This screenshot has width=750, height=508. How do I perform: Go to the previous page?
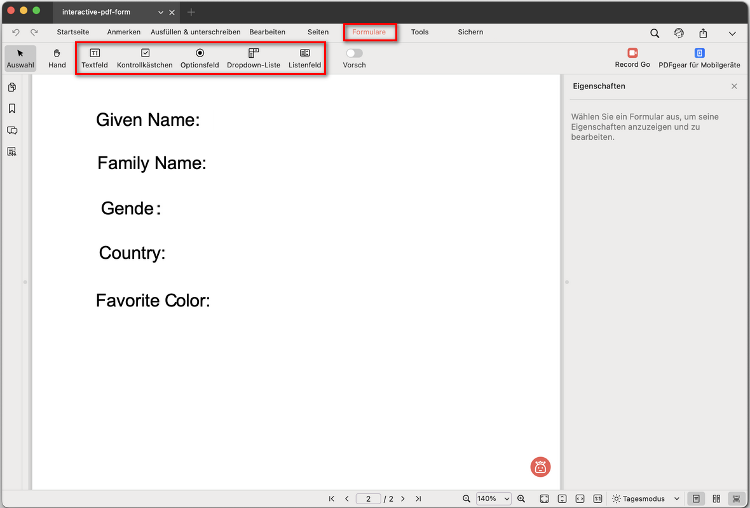346,499
